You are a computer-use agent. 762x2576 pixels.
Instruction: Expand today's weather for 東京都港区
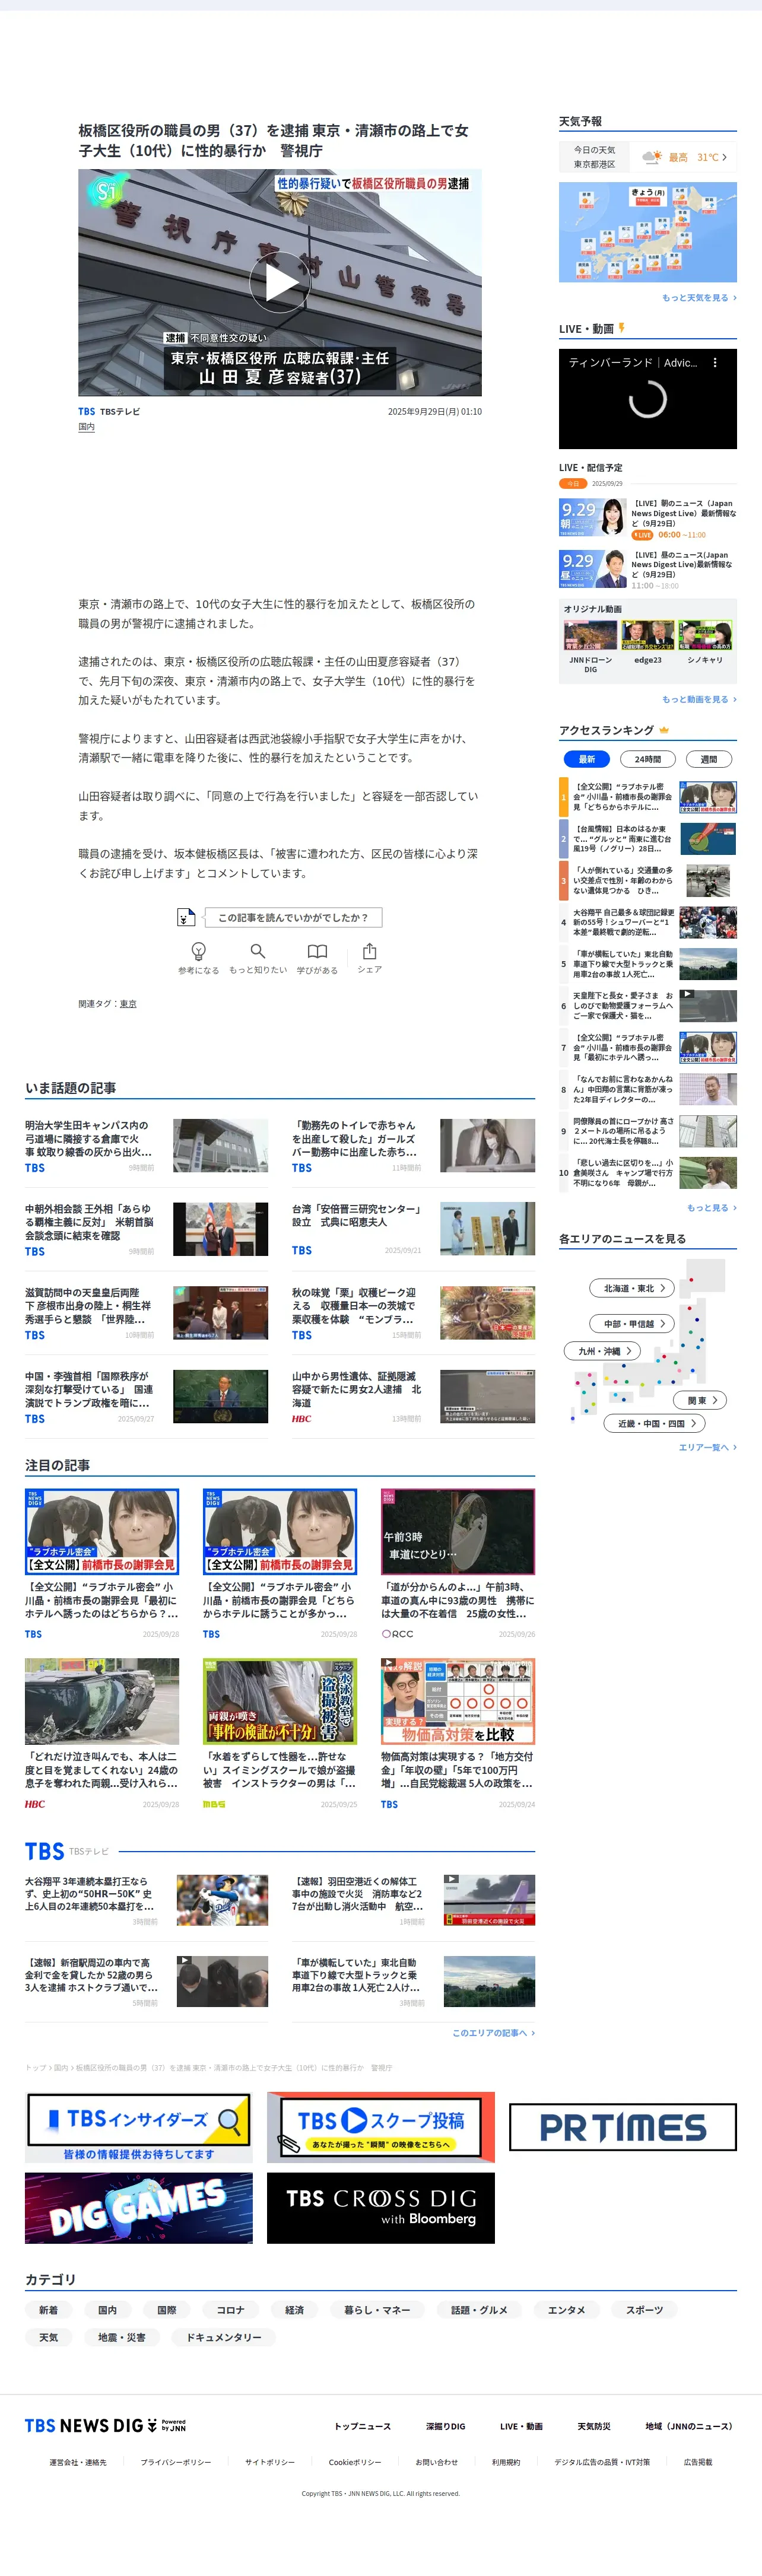(x=648, y=157)
